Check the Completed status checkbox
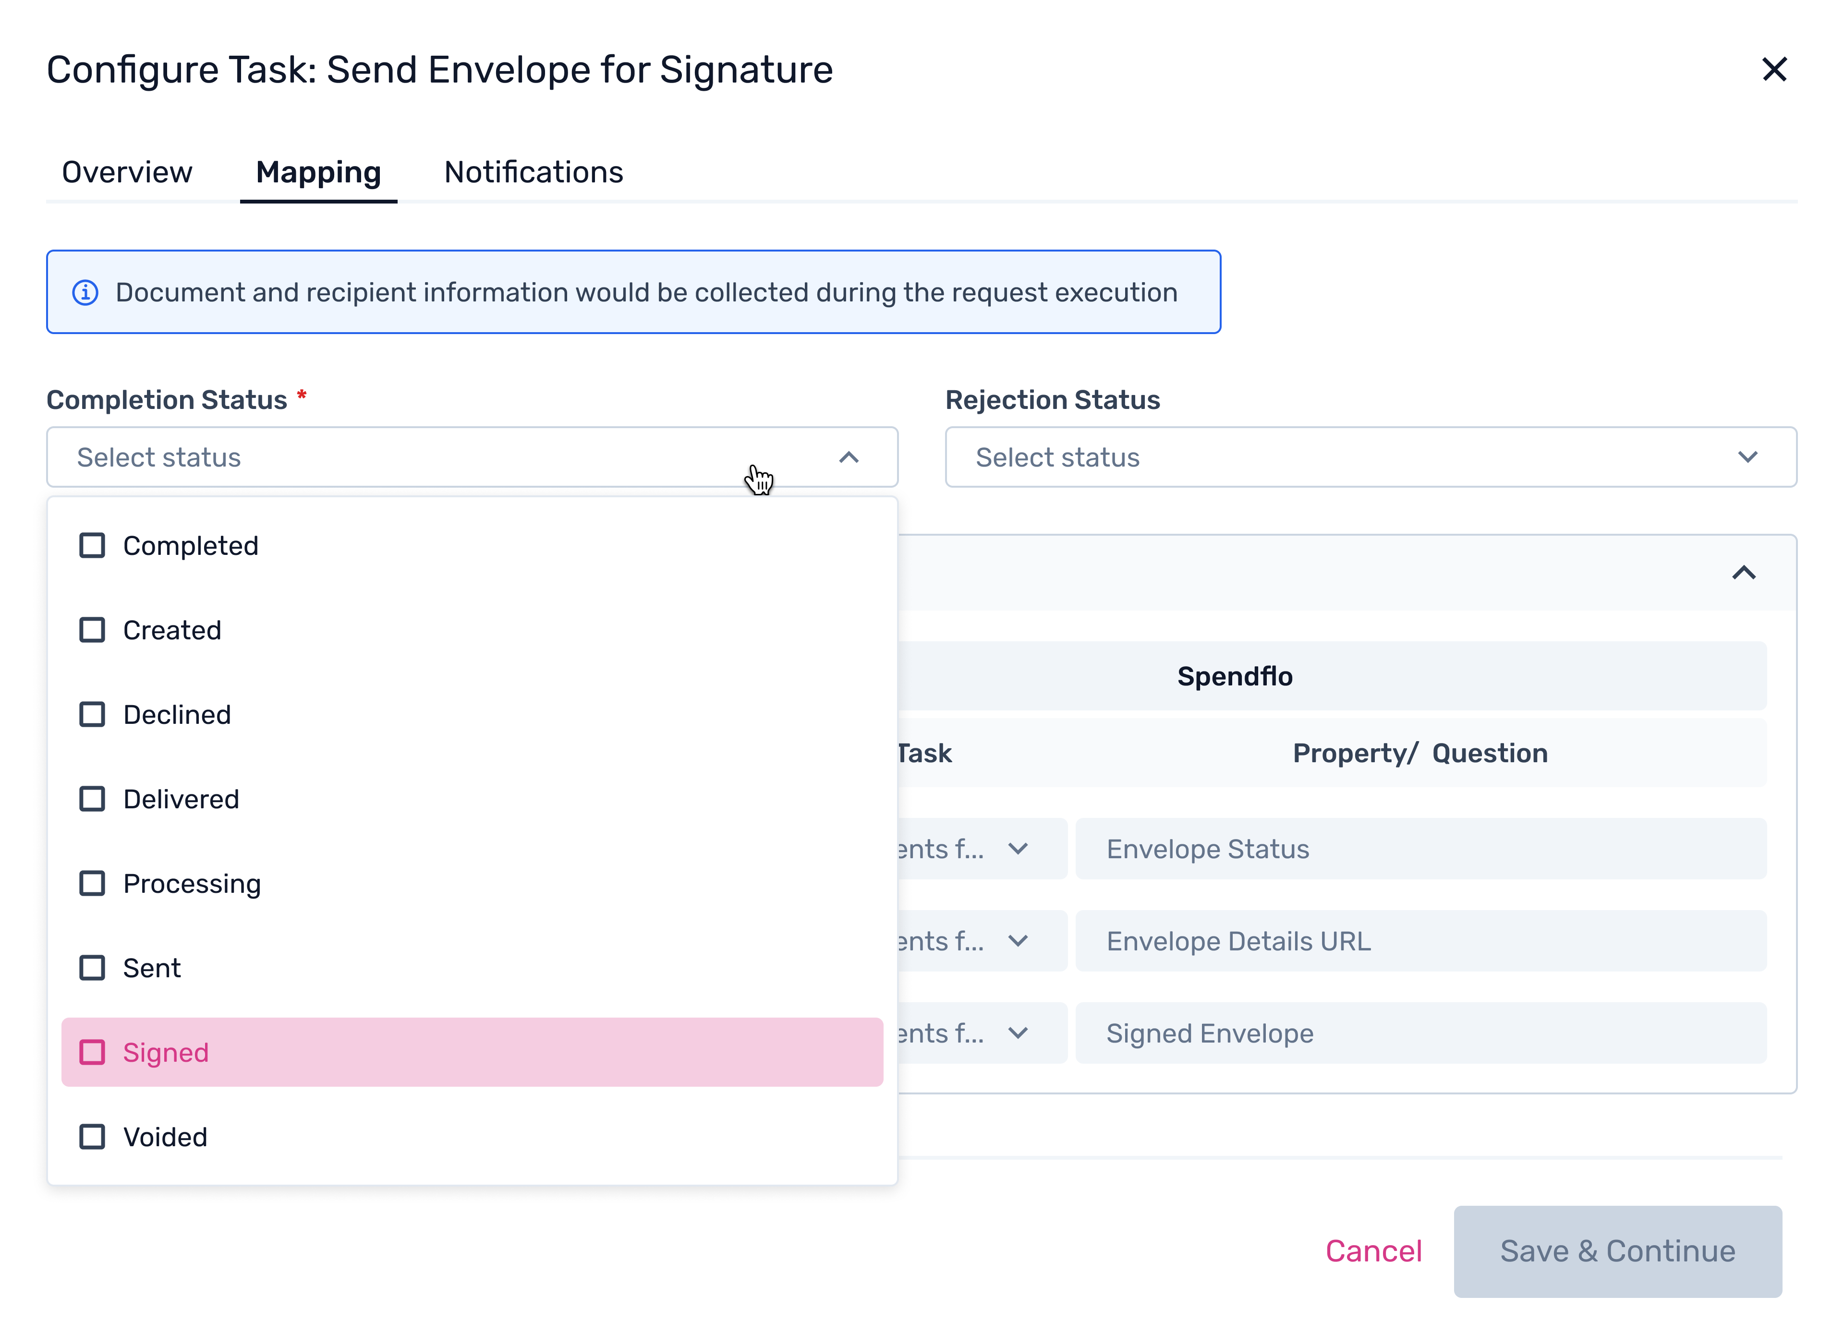1844x1344 pixels. point(92,546)
